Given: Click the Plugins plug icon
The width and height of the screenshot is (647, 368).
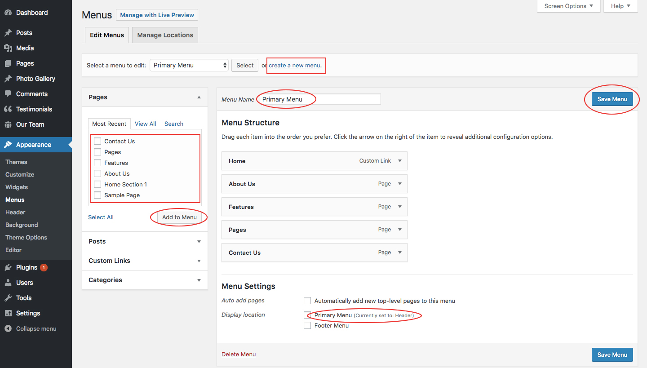Looking at the screenshot, I should [8, 267].
